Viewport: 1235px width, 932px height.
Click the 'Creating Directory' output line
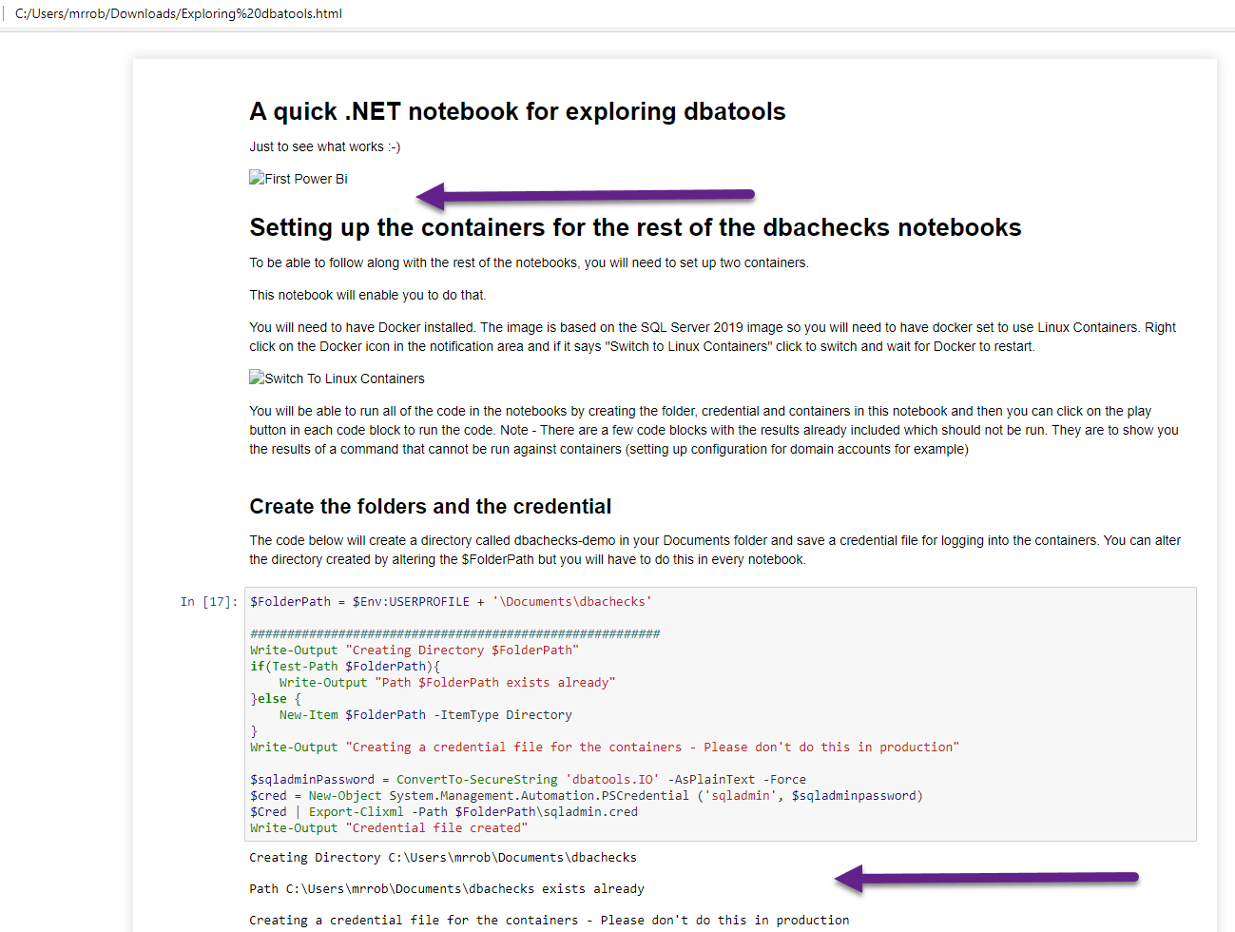[442, 858]
